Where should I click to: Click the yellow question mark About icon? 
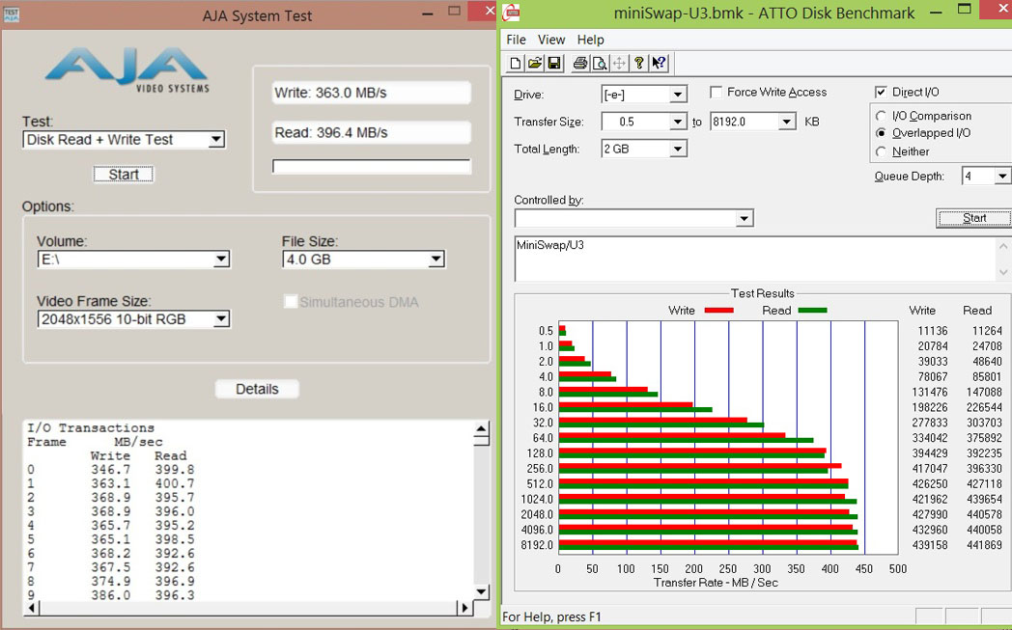click(x=639, y=63)
